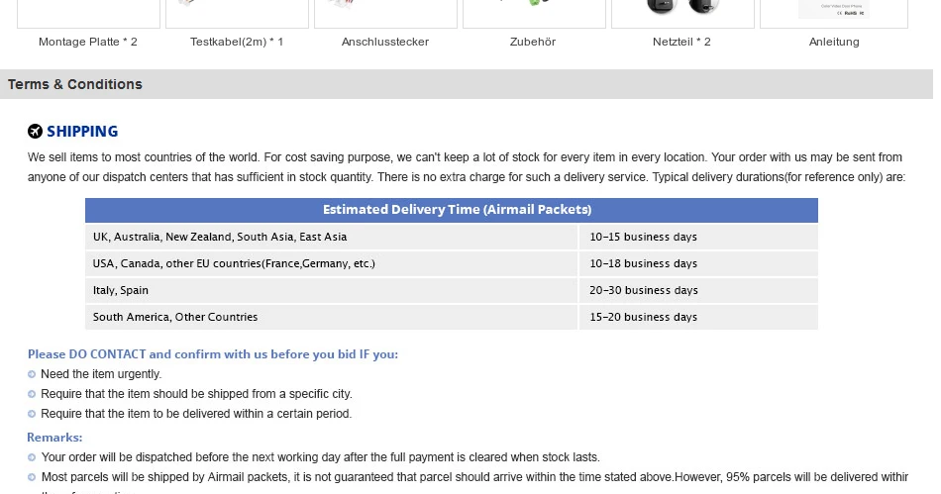Click the Zubehör accessory thumbnail
941x494 pixels.
coord(534,14)
